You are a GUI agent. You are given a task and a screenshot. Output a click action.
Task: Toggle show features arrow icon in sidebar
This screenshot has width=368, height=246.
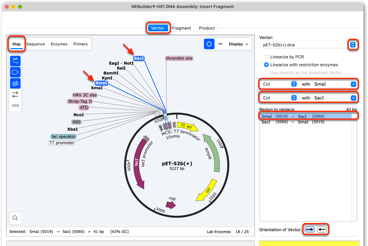pyautogui.click(x=15, y=72)
